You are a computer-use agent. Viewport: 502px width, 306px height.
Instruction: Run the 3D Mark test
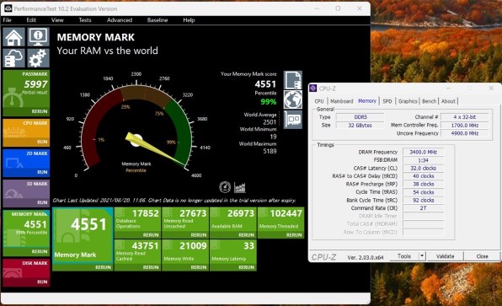click(x=42, y=202)
